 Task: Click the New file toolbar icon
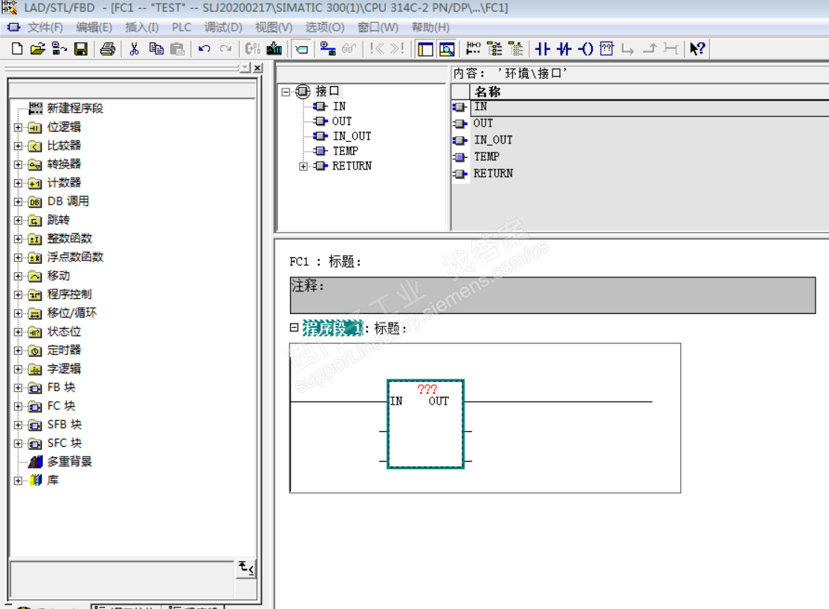[17, 49]
